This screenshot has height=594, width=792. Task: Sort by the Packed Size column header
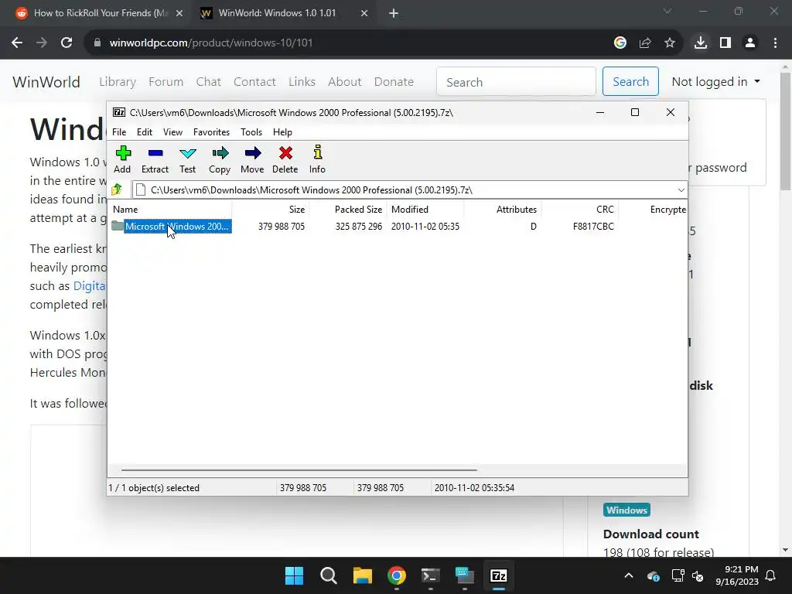[x=348, y=209]
